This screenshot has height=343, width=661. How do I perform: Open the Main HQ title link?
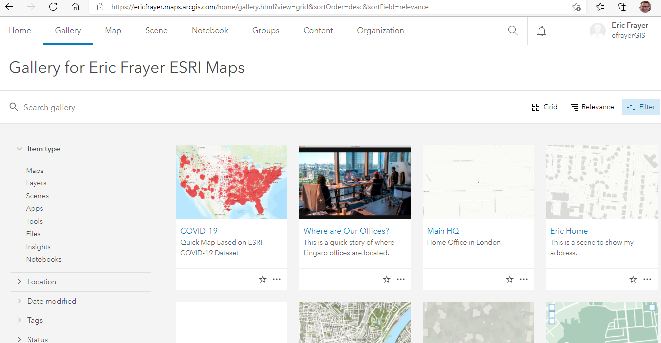pyautogui.click(x=443, y=231)
